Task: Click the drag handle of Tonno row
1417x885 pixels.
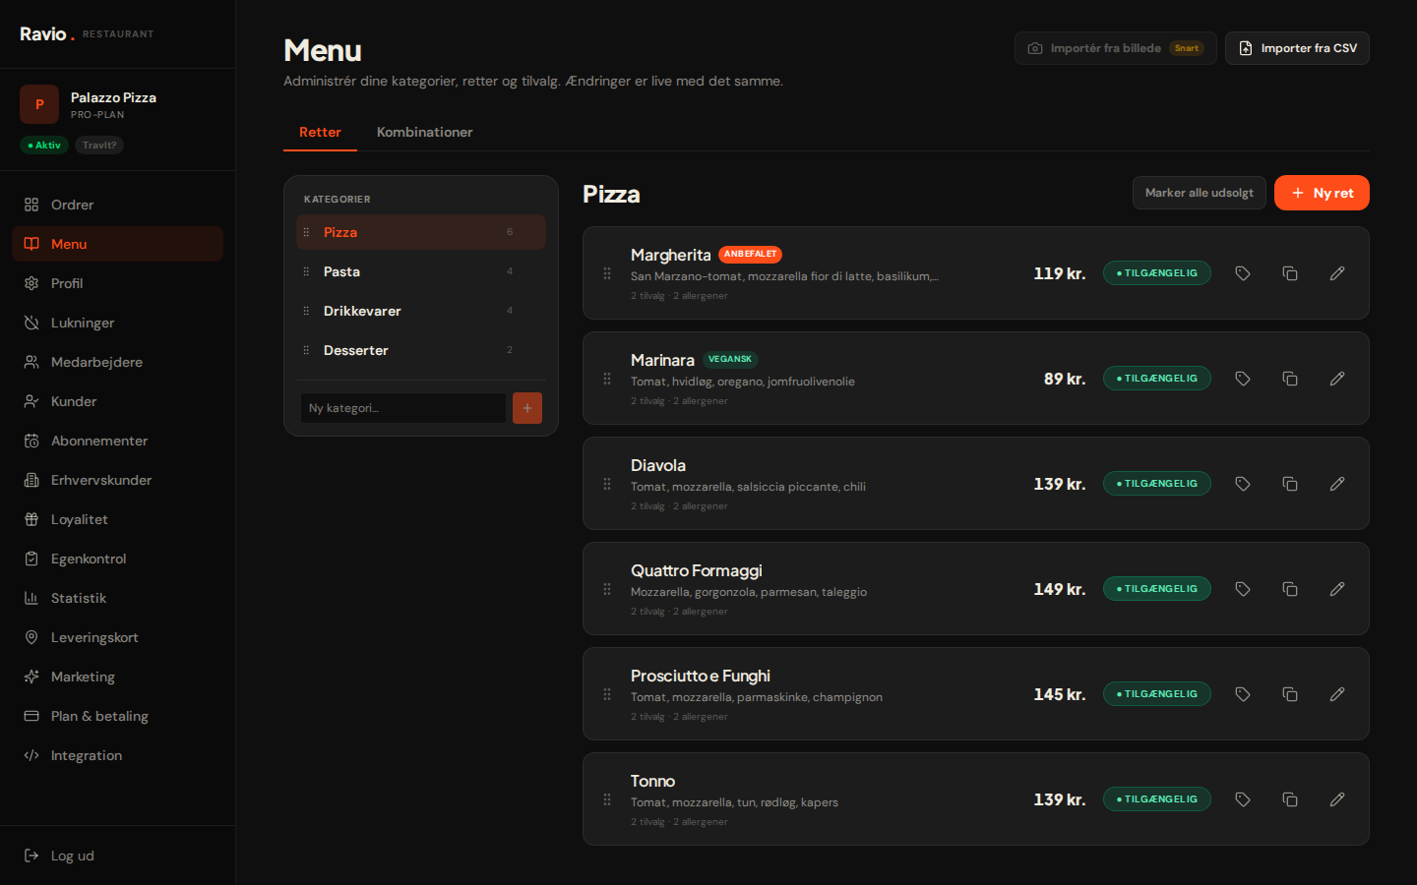Action: click(607, 799)
